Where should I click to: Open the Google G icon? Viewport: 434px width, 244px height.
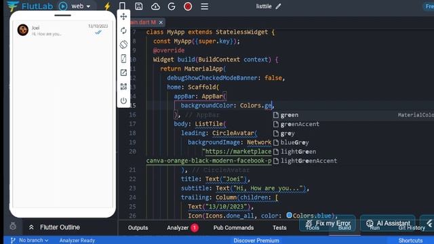172,6
